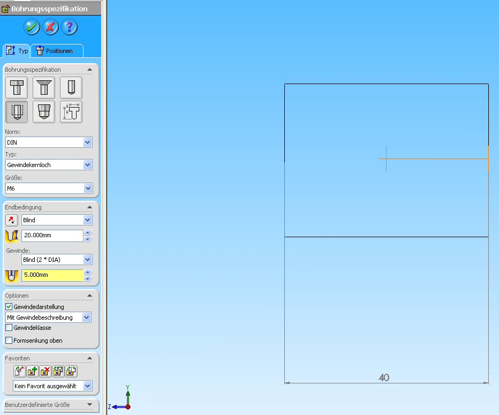Click the add favorite icon

[x=33, y=371]
